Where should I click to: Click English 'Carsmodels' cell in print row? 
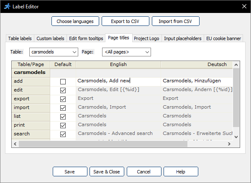pyautogui.click(x=118, y=126)
